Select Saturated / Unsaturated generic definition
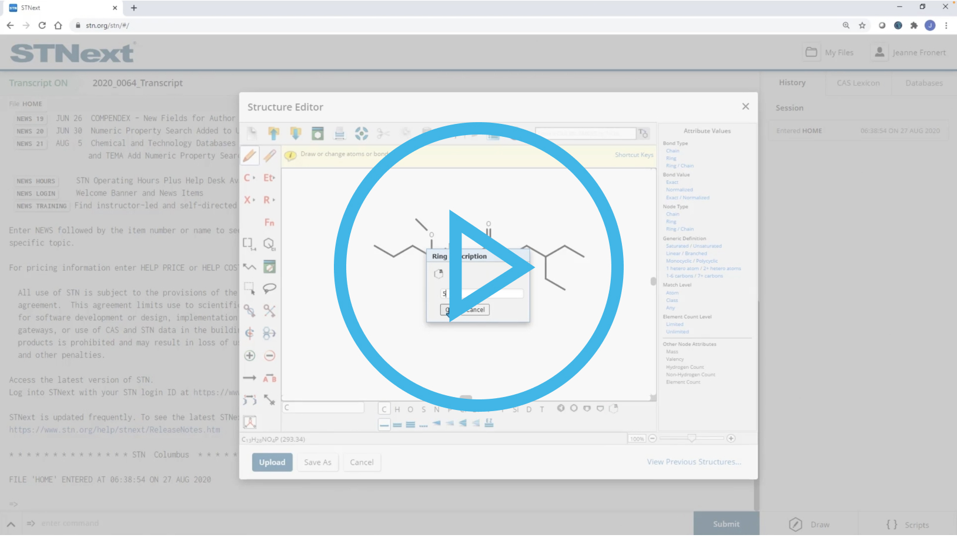This screenshot has height=538, width=957. tap(694, 246)
